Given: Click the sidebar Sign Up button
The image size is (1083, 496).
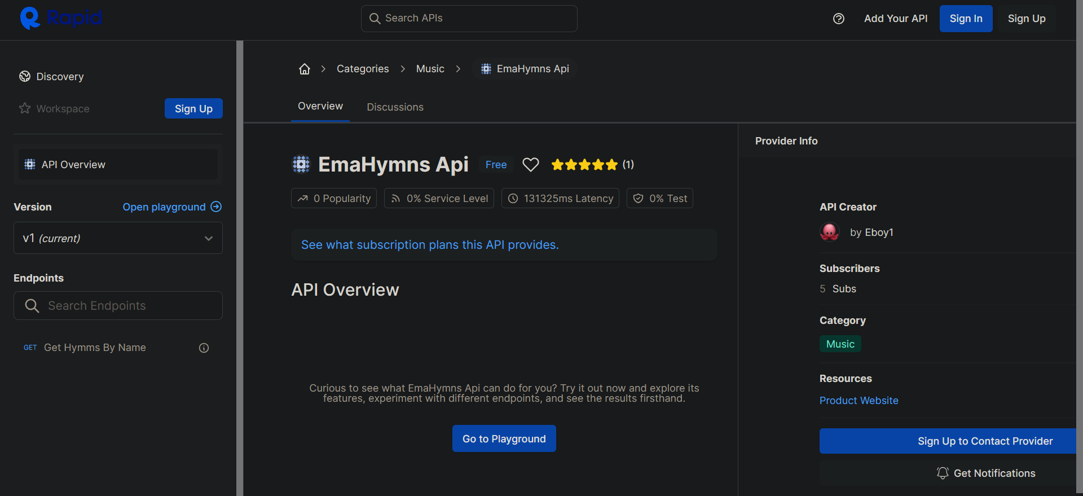Looking at the screenshot, I should pyautogui.click(x=193, y=108).
